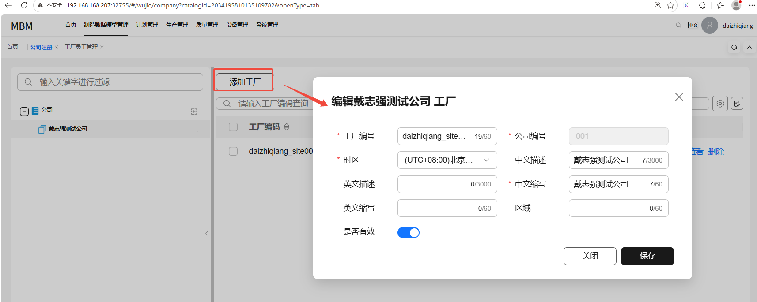Switch to 公司注册 tab

click(x=41, y=47)
